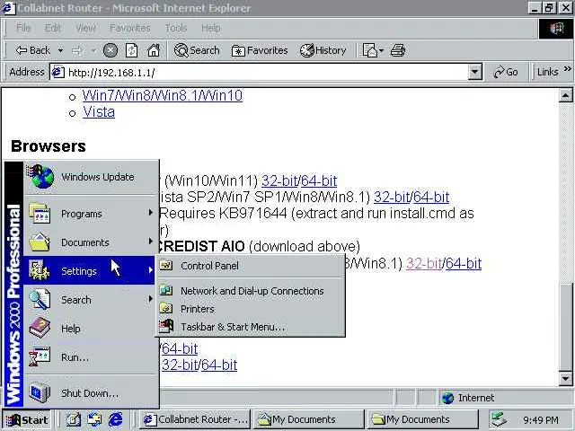Open the History pane from toolbar
The height and width of the screenshot is (431, 575).
[323, 50]
